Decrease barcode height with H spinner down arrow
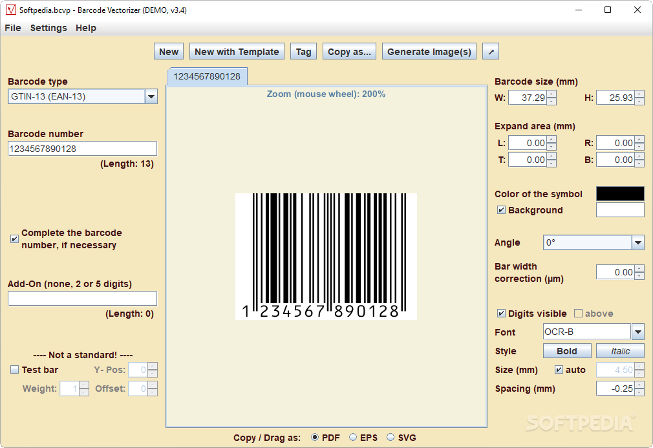This screenshot has height=448, width=653. 639,101
